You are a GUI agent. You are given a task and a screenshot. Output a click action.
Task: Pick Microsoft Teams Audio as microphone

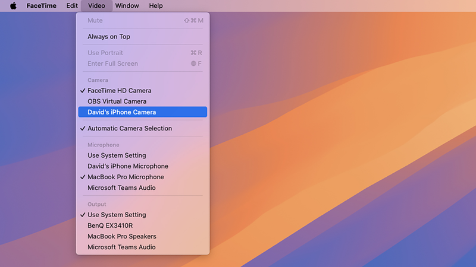121,188
